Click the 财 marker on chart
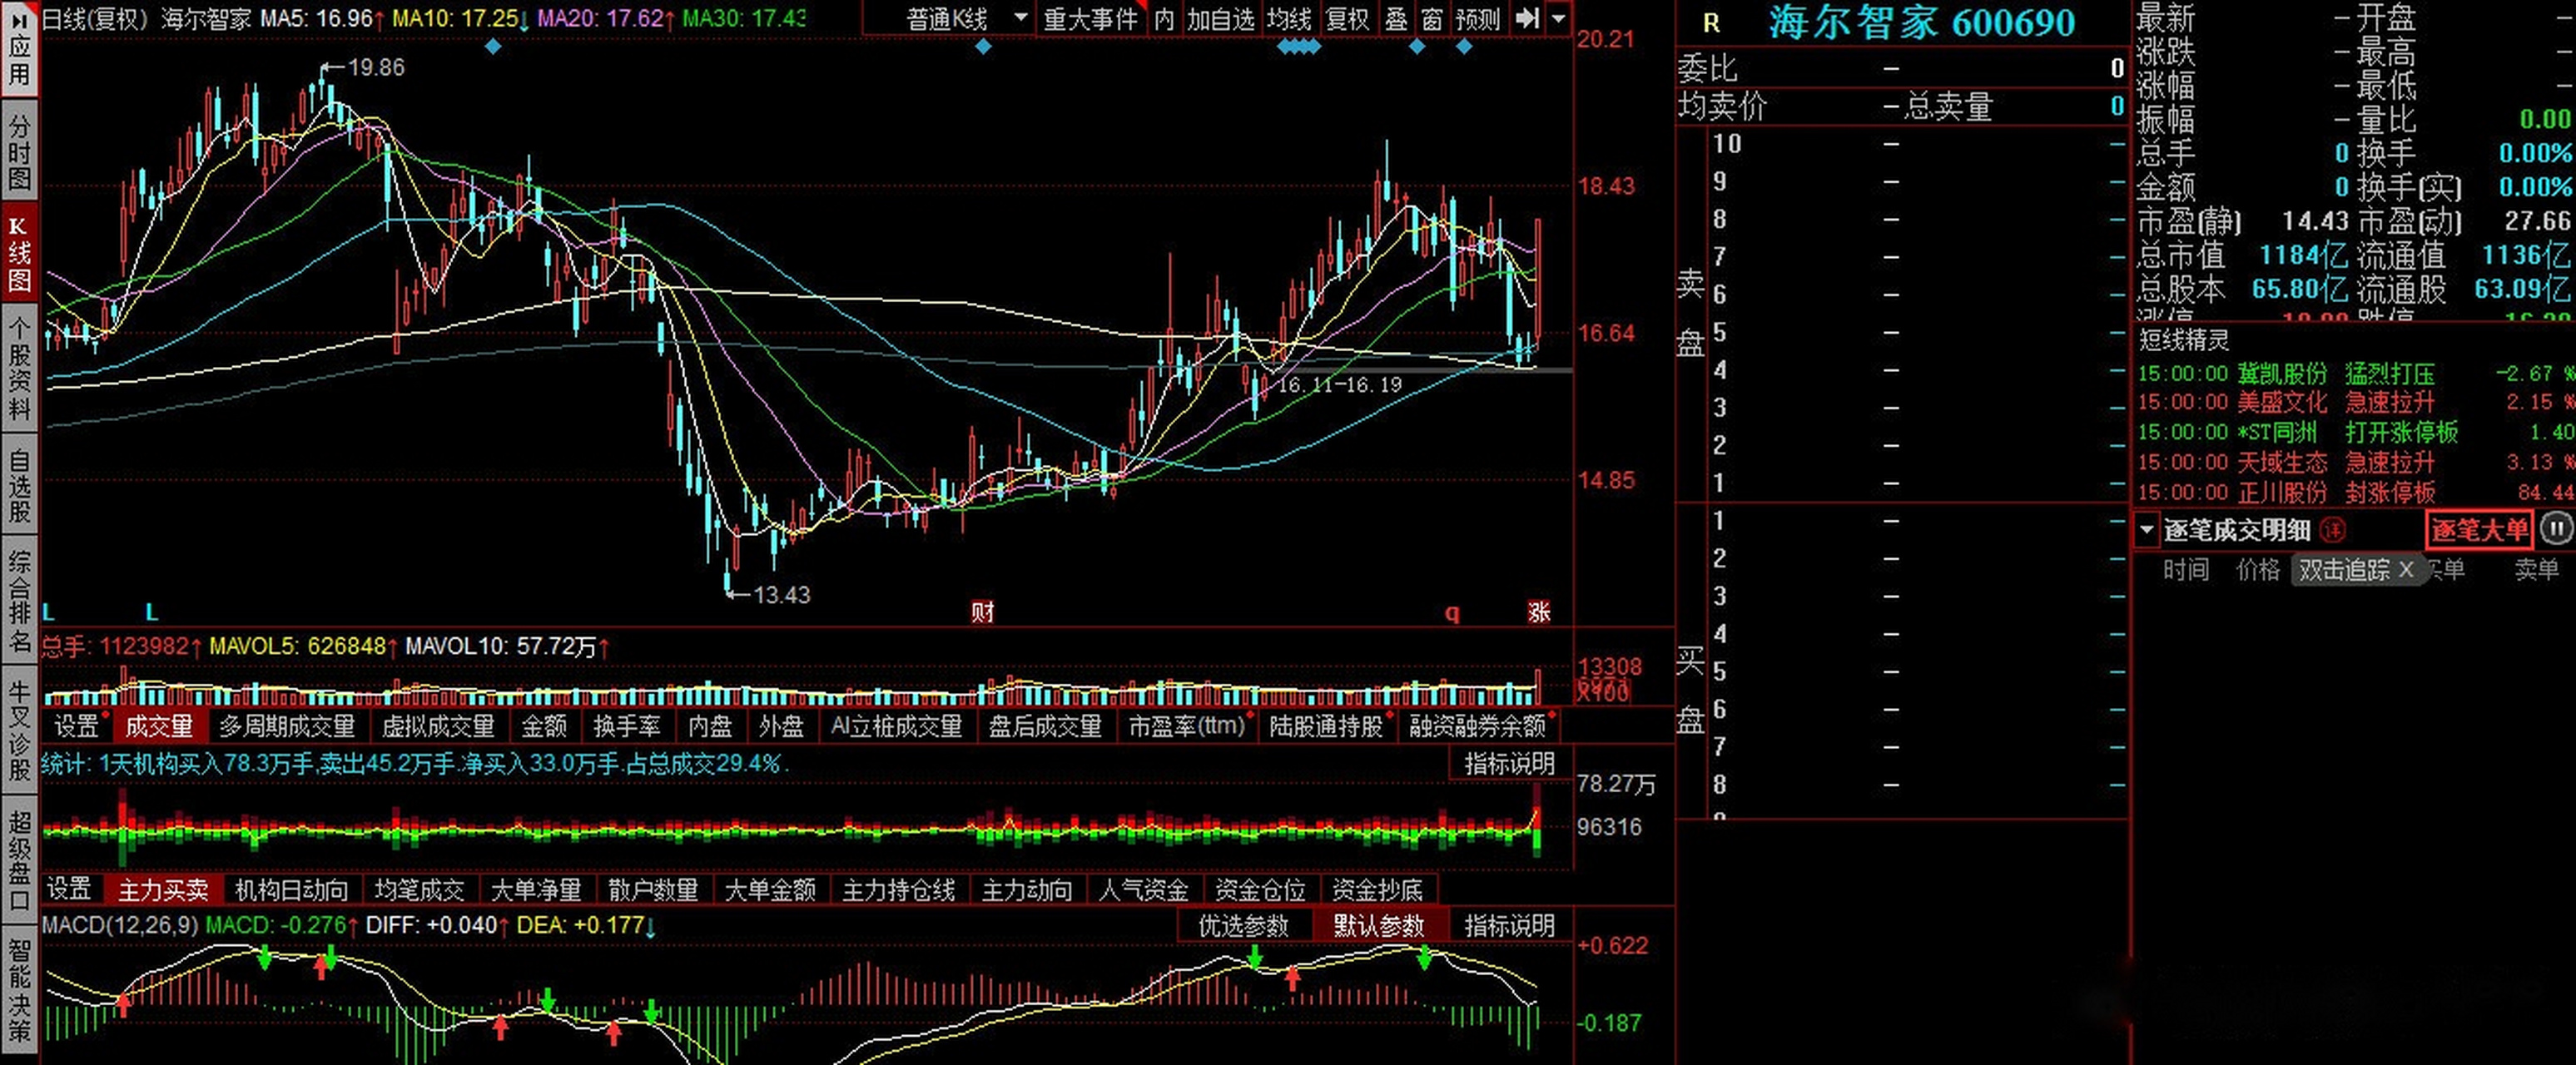Screen dimensions: 2576x1065 point(982,612)
